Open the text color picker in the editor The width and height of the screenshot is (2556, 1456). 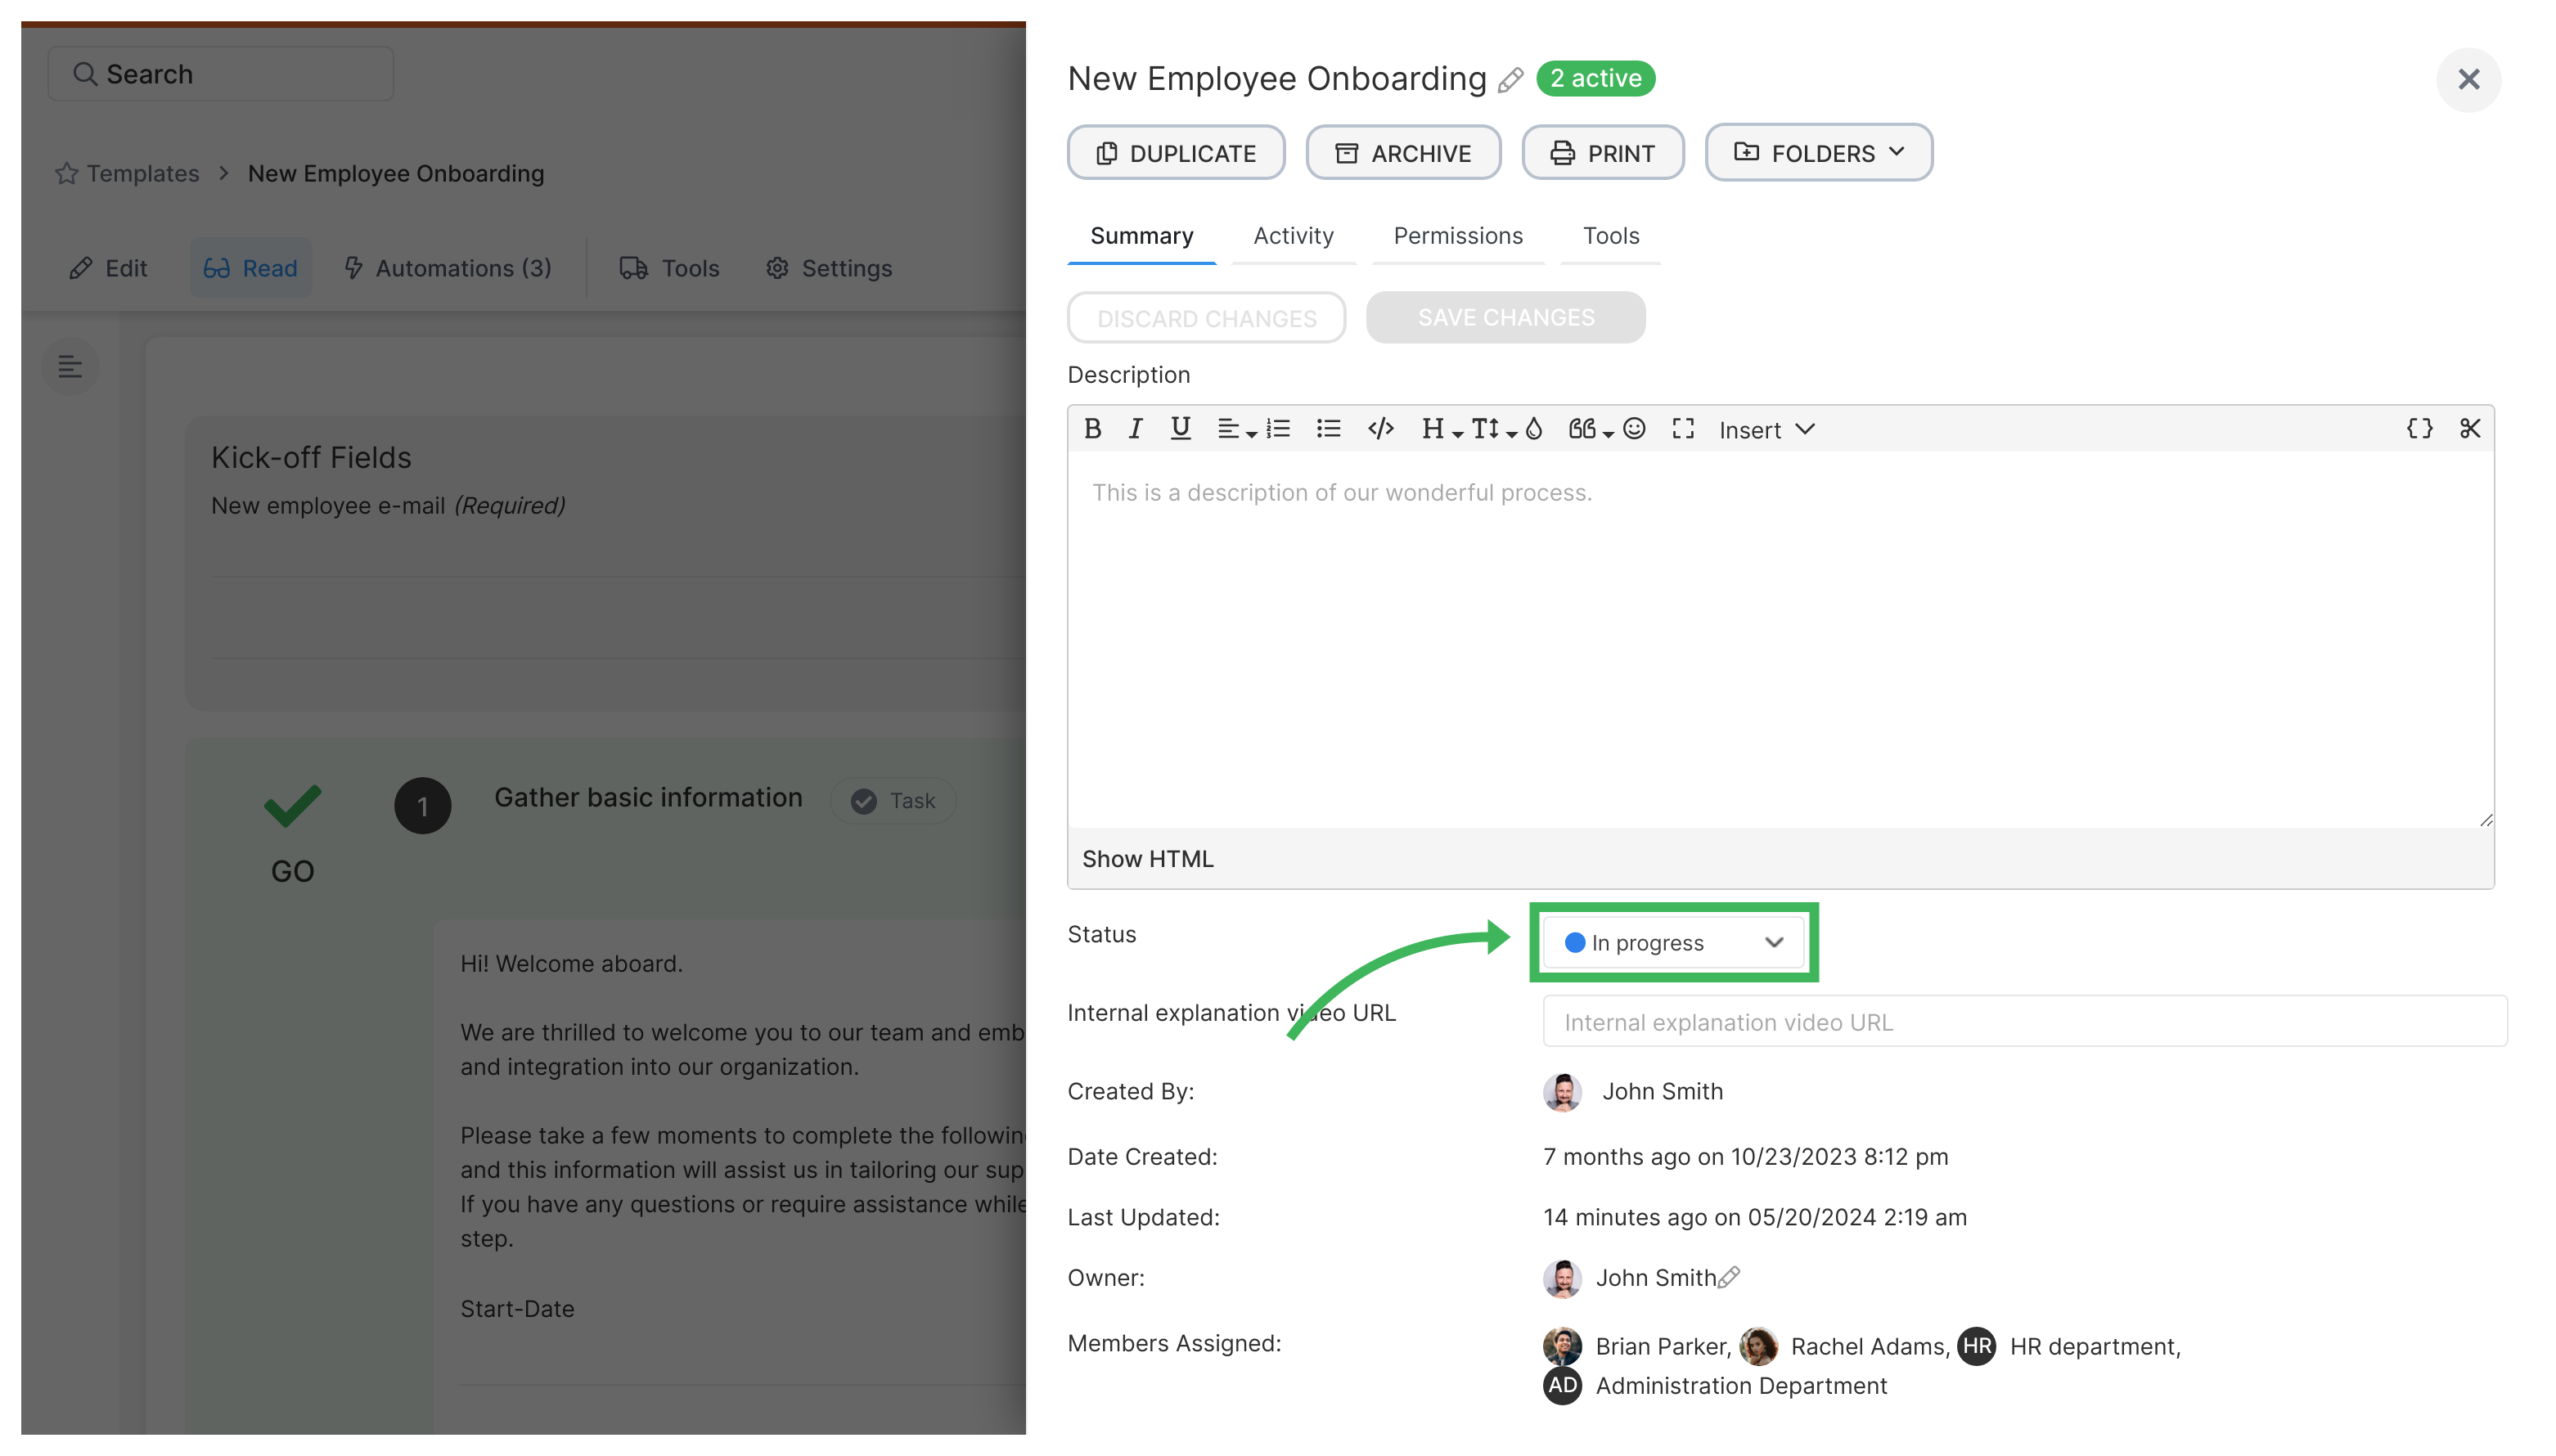click(x=1534, y=429)
